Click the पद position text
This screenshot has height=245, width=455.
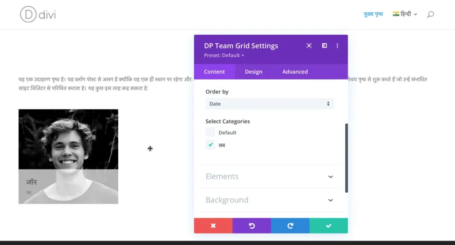coord(29,193)
